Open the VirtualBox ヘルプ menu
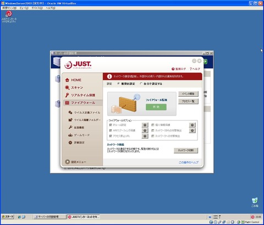 (x=51, y=8)
